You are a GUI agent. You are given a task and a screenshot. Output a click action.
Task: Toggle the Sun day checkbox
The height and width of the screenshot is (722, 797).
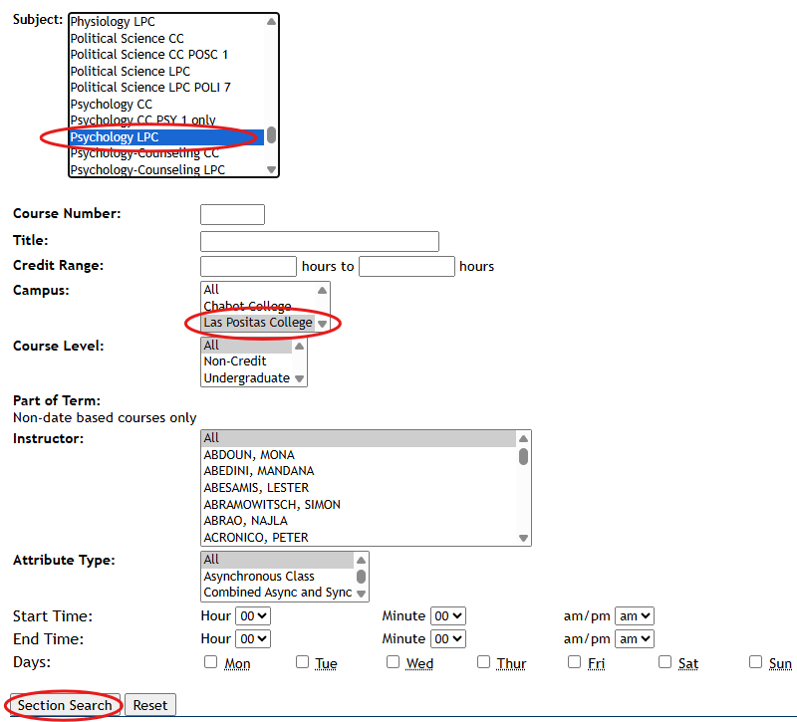[x=755, y=662]
